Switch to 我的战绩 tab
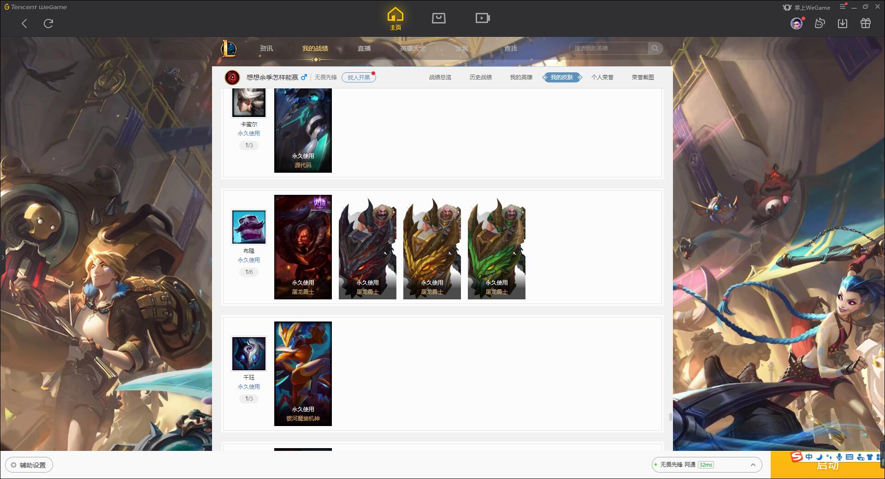 (x=315, y=48)
